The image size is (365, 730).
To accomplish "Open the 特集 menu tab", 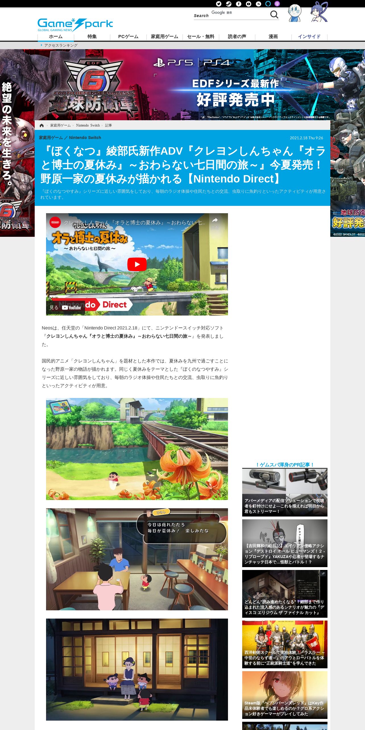I will click(92, 37).
